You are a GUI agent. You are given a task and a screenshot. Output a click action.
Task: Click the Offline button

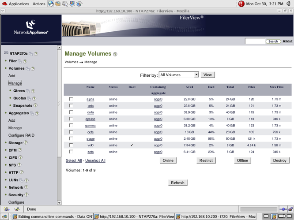coord(242,160)
